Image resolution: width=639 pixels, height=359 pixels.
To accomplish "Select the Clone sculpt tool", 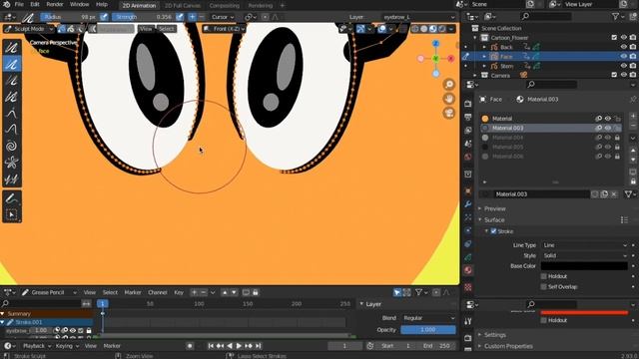I will 12,179.
